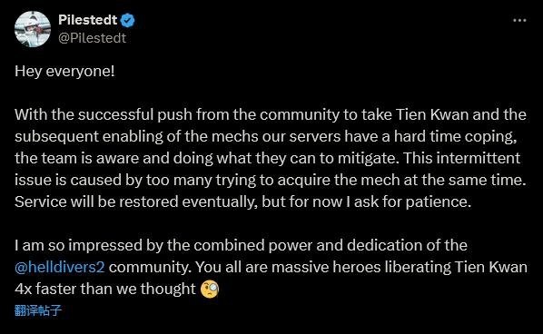
Task: Click 'Tien Kwan' after 'heroes liberating'
Action: (491, 267)
